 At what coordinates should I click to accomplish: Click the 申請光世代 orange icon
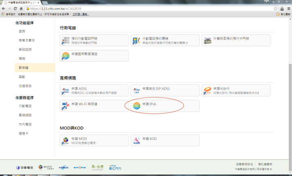208,90
